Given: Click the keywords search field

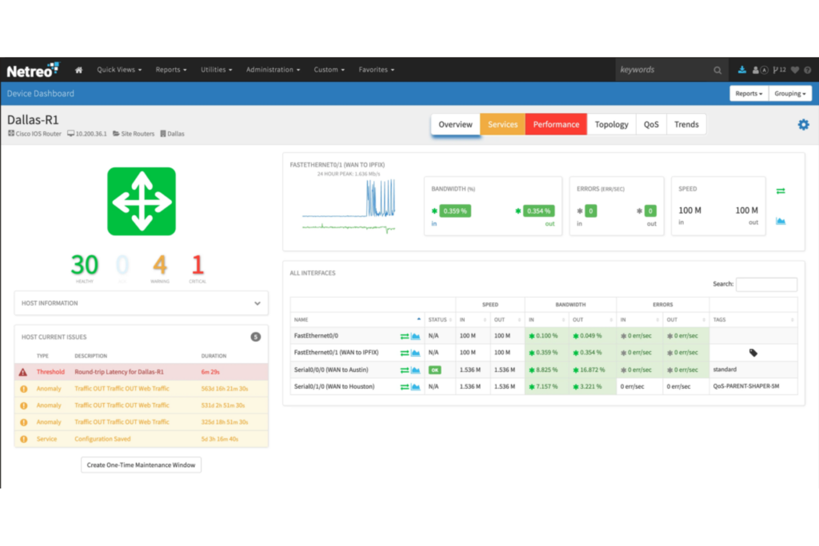Looking at the screenshot, I should click(664, 70).
